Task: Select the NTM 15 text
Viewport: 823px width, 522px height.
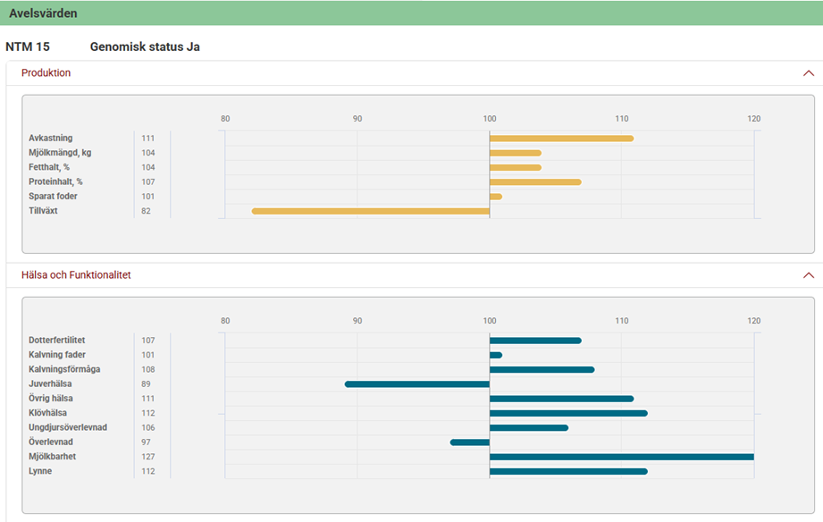Action: (x=28, y=46)
